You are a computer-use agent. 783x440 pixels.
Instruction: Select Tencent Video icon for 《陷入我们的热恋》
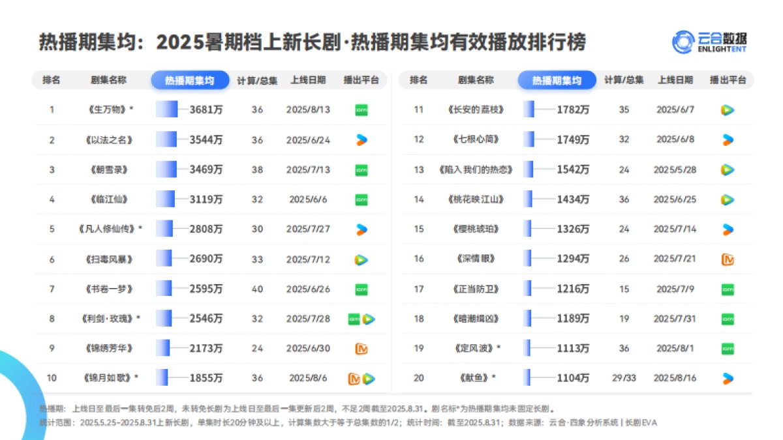tap(726, 169)
